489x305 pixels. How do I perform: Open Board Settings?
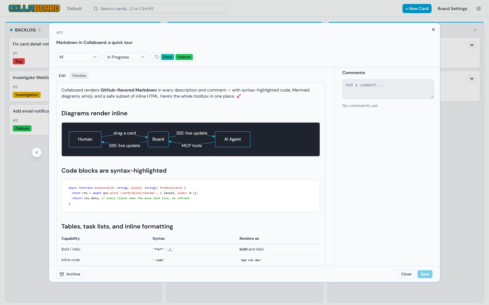452,9
